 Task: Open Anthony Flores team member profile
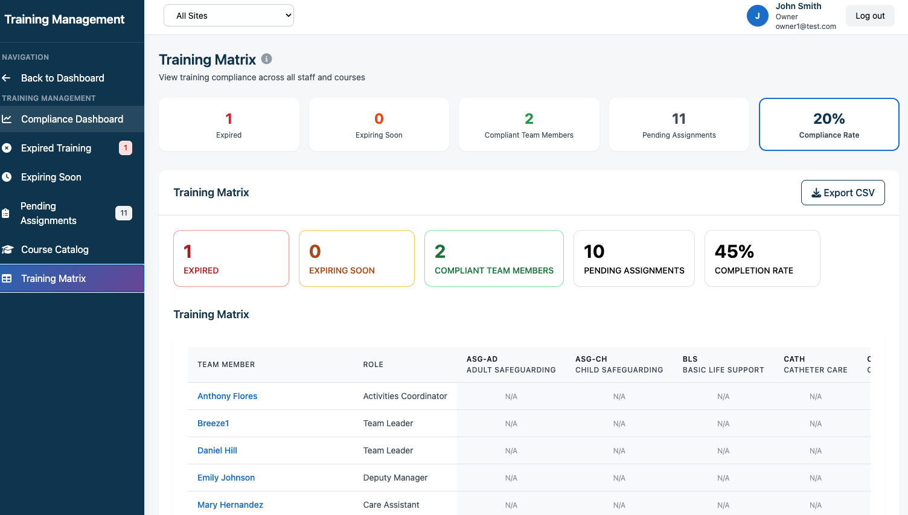tap(227, 396)
